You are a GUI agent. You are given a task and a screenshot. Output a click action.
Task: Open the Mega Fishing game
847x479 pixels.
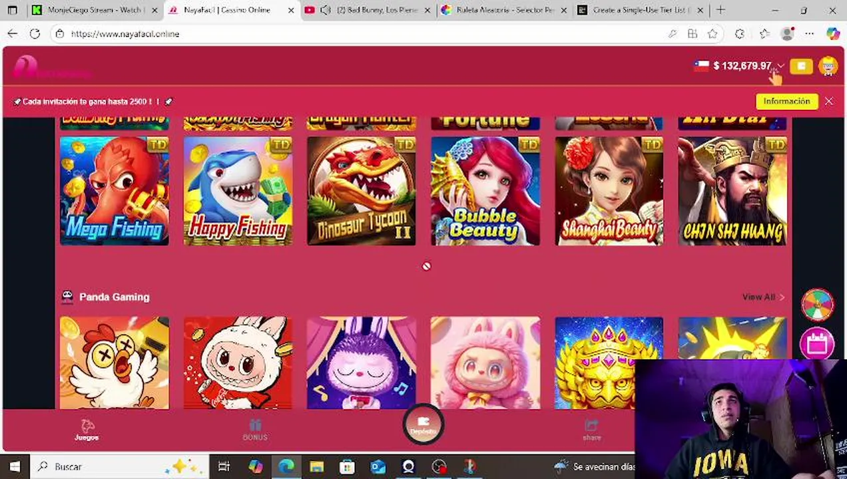pyautogui.click(x=115, y=191)
